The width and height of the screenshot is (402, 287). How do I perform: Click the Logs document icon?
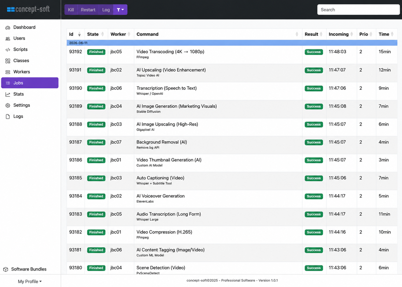pos(8,116)
